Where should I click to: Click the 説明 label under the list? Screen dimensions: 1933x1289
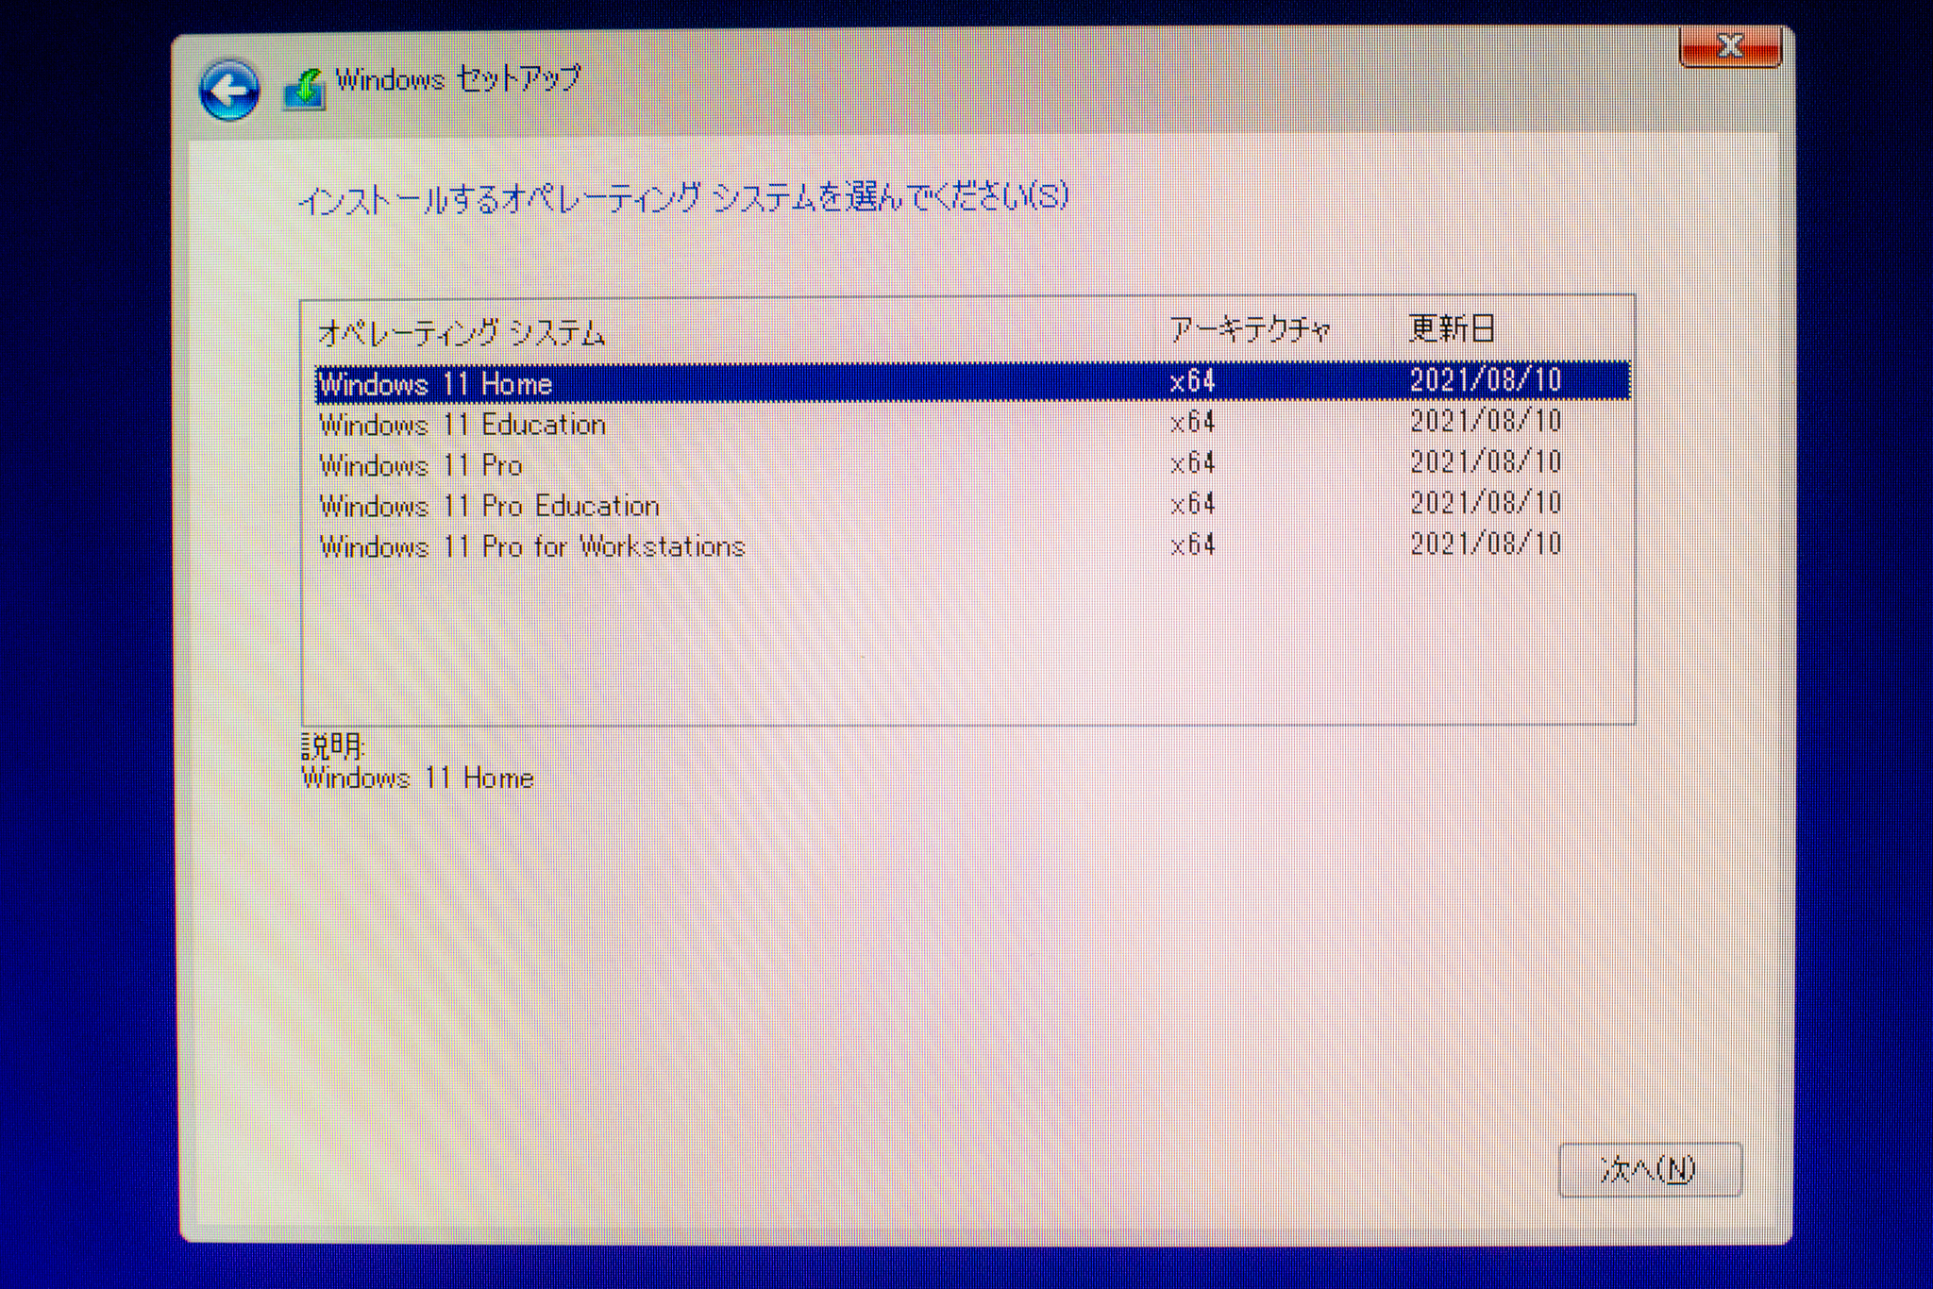[332, 746]
